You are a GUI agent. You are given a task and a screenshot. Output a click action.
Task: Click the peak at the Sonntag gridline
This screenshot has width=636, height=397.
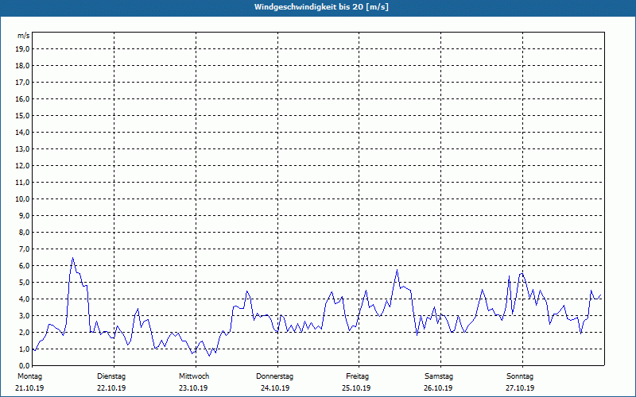522,273
